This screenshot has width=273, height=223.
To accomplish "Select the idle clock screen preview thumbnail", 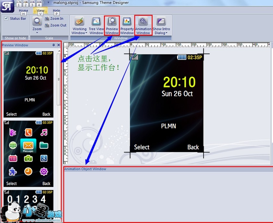I will [29, 84].
